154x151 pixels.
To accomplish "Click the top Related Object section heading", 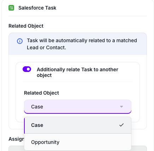I will click(26, 26).
